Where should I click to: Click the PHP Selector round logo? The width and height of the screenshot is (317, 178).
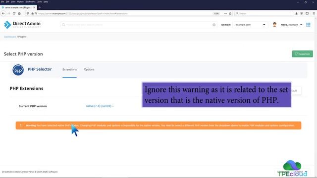pos(18,70)
